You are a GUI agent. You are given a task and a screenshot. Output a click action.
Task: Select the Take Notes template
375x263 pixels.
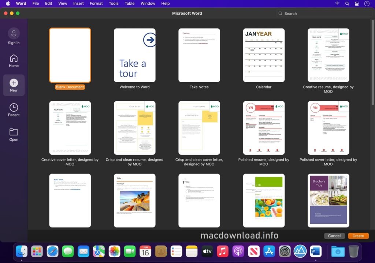click(199, 55)
